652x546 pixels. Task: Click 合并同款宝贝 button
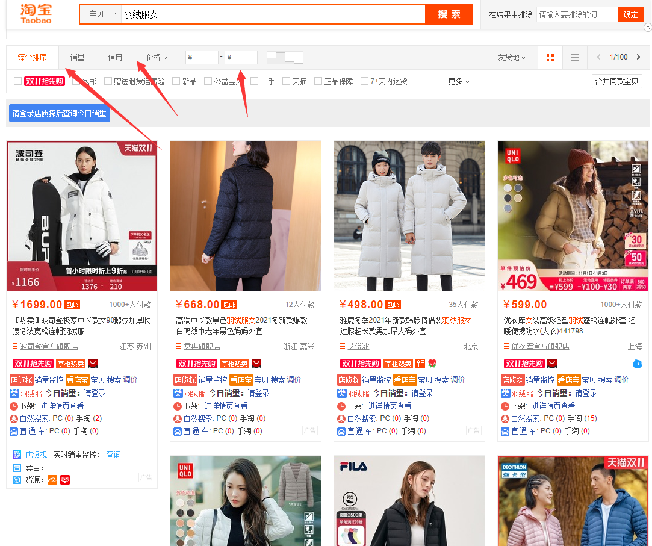coord(616,81)
